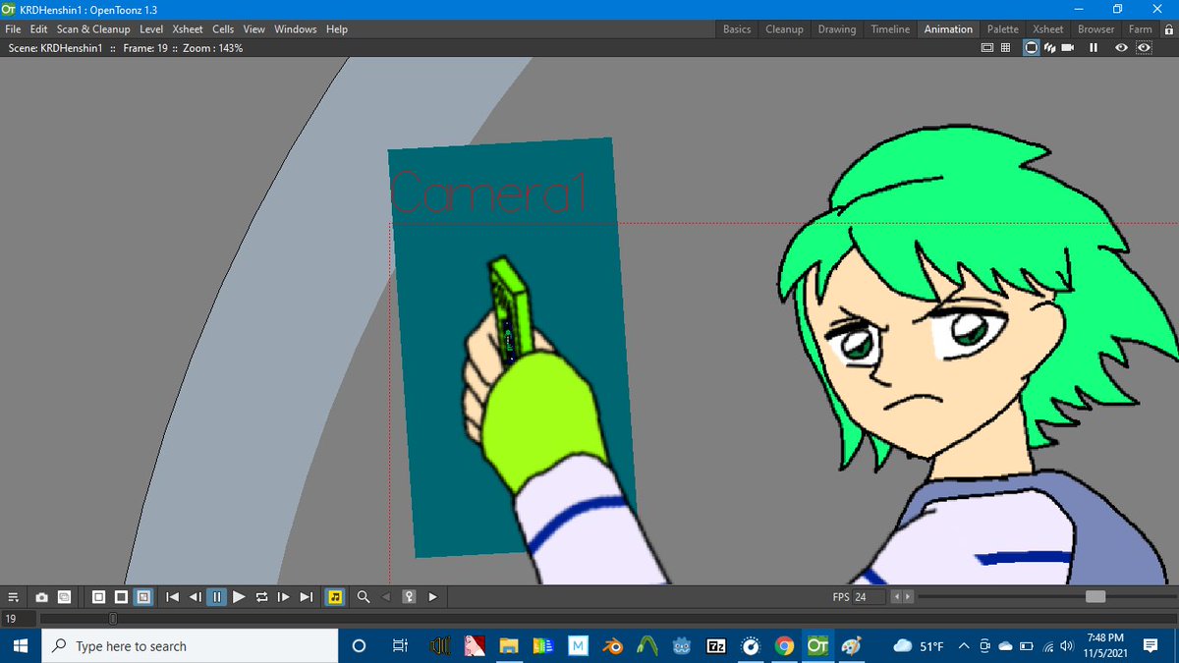
Task: Toggle the field guide grid icon
Action: [1006, 48]
